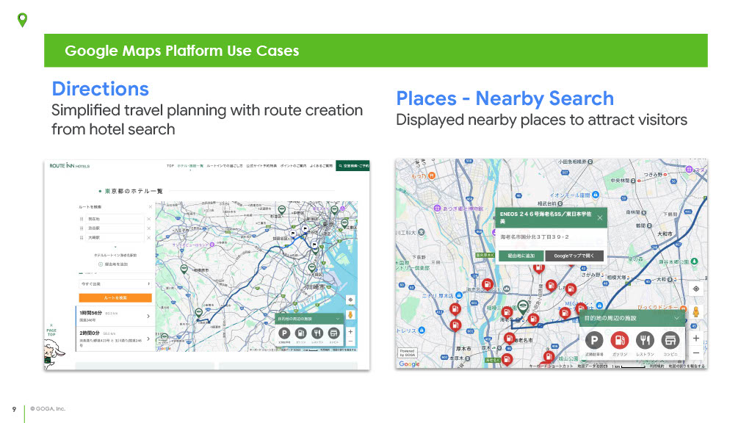Click the Pegman icon on the Directions map
Screen dimensions: 752x423
(350, 314)
